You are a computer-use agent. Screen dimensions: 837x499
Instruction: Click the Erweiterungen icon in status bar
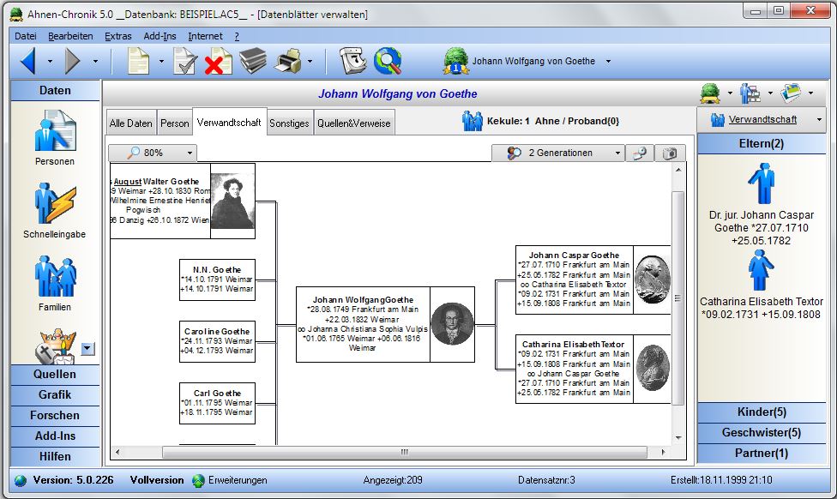(199, 480)
